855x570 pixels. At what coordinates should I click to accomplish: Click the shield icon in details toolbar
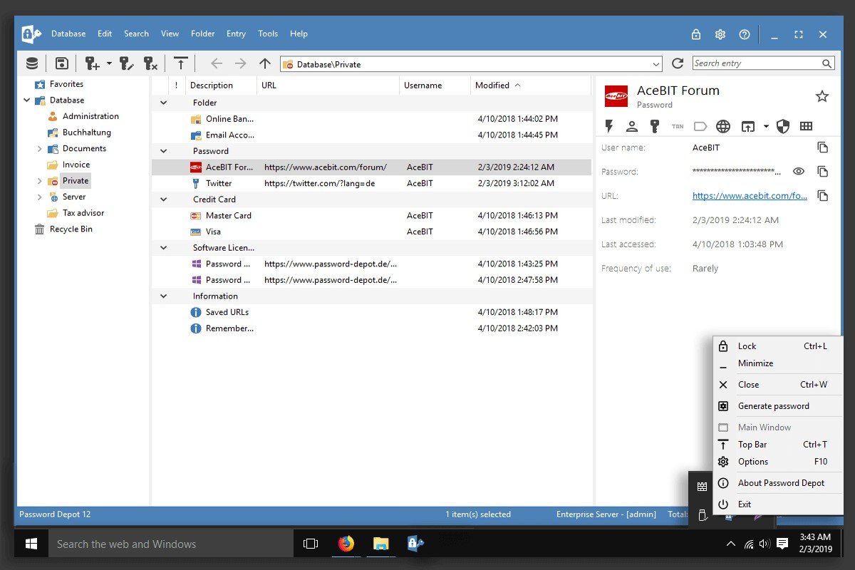tap(783, 126)
